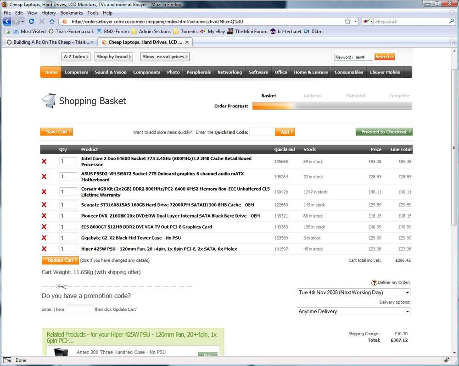
Task: Open The Mini Forum bookmark
Action: 247,31
